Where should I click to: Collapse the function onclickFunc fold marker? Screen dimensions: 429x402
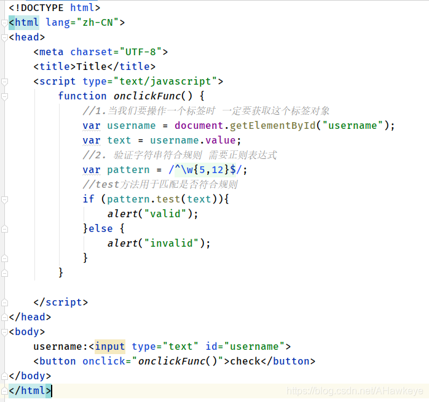click(4, 96)
